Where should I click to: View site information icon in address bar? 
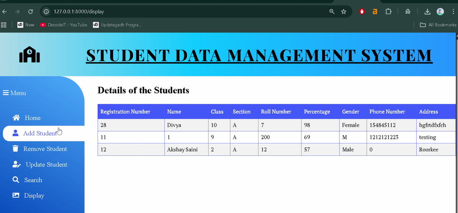point(46,12)
